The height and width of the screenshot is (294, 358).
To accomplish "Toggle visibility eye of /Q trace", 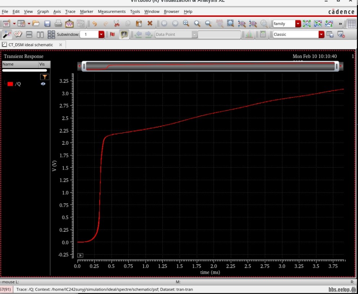I will 43,84.
